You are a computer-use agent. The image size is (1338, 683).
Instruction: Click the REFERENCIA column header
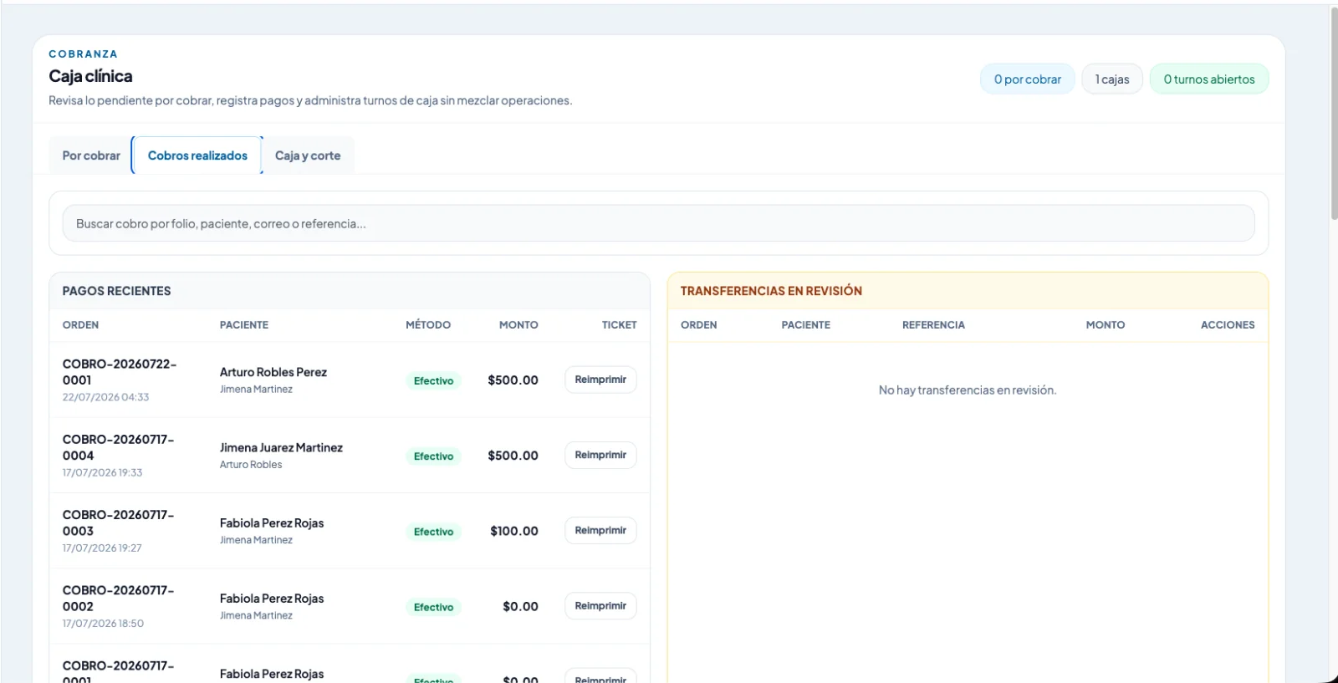point(933,324)
